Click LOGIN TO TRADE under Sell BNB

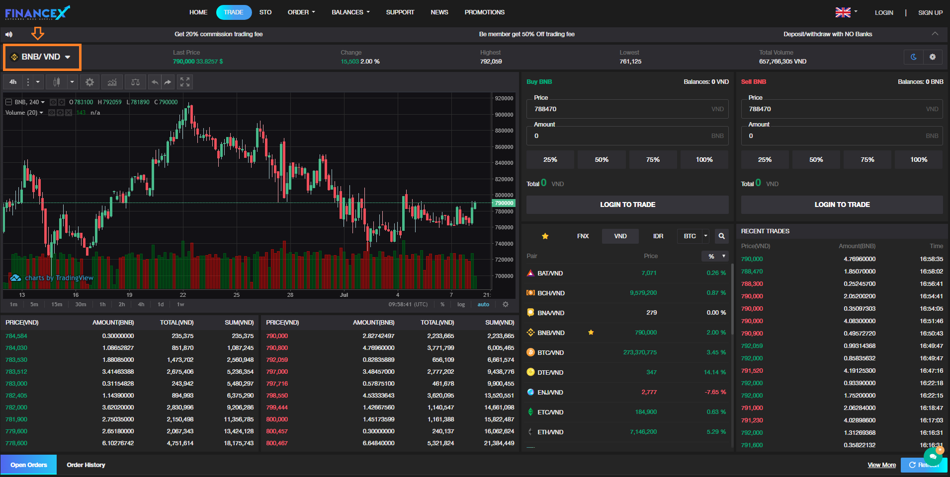pyautogui.click(x=842, y=204)
